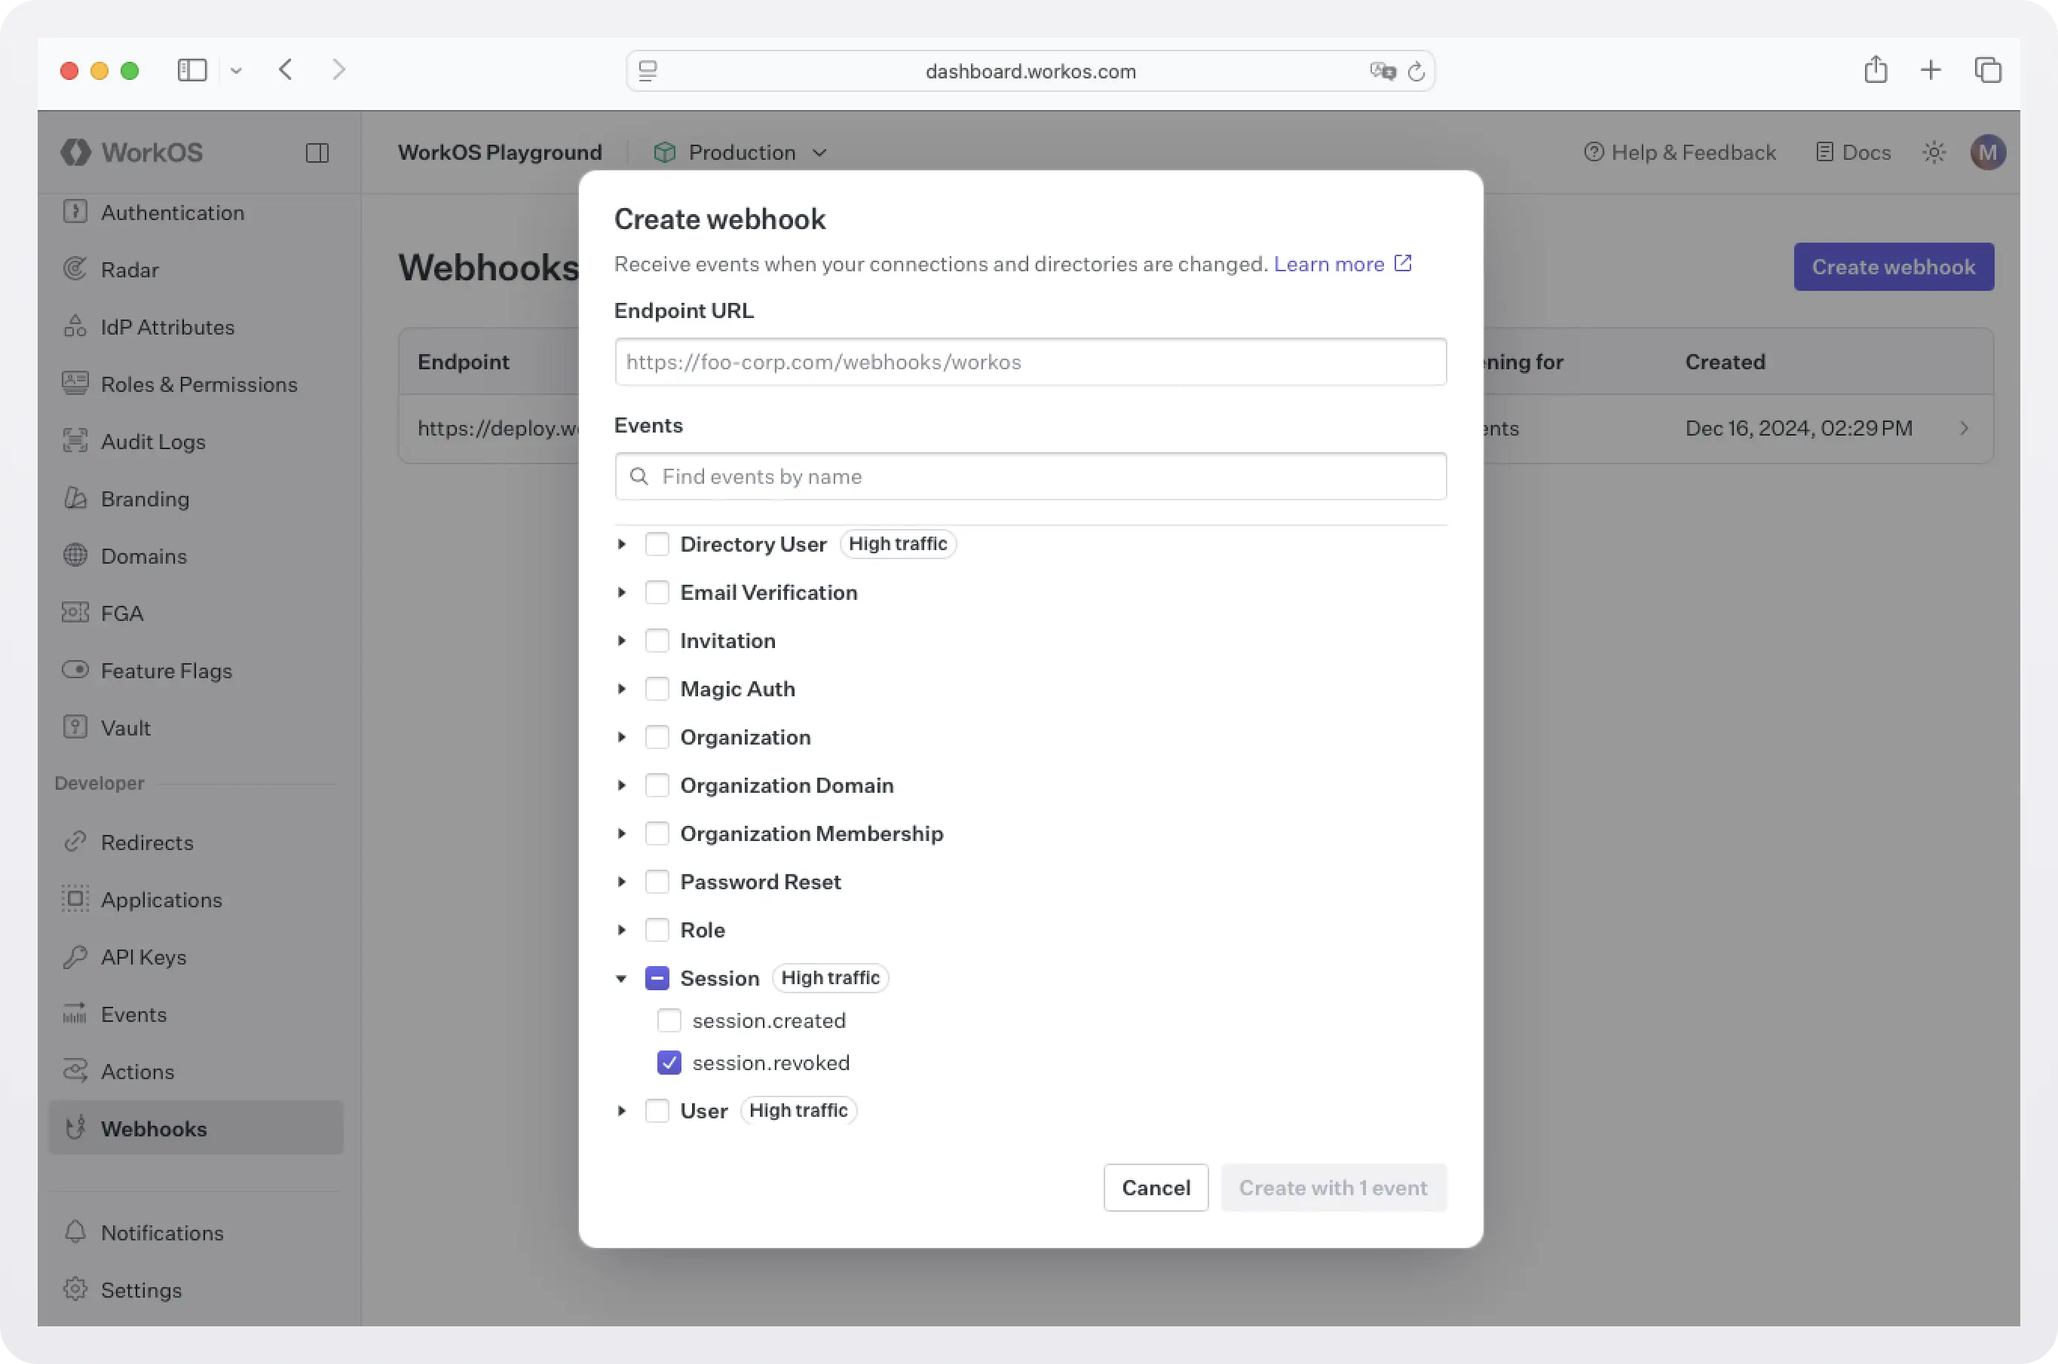Click the Safari share icon
This screenshot has width=2058, height=1364.
point(1876,69)
